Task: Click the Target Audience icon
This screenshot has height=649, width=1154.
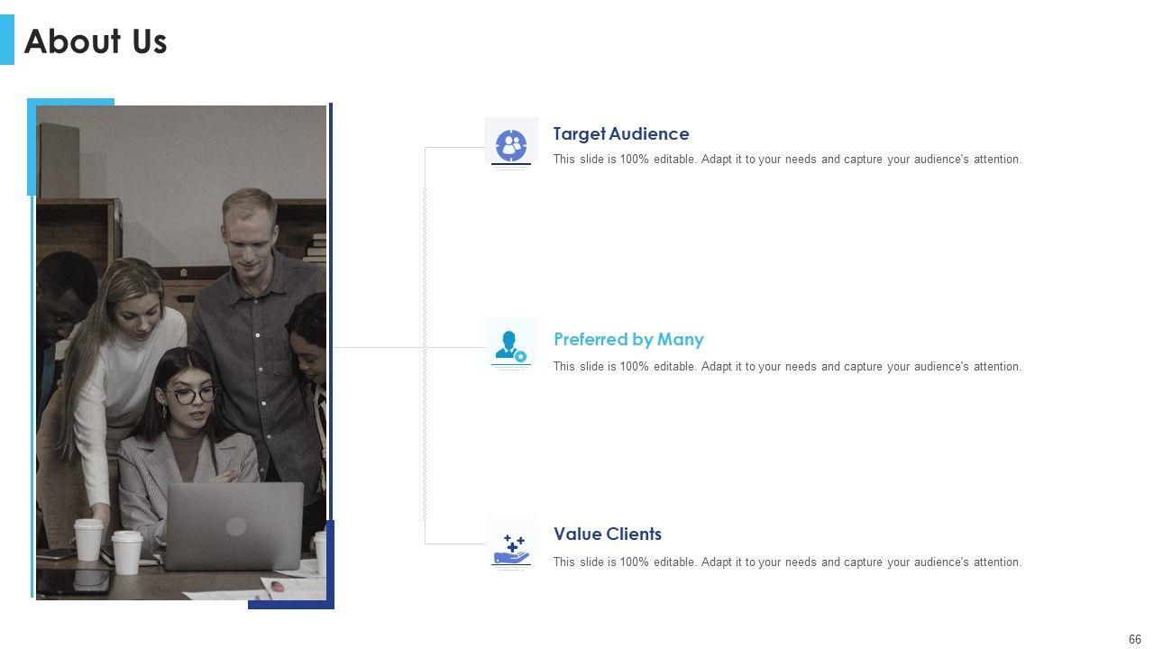Action: pos(511,144)
